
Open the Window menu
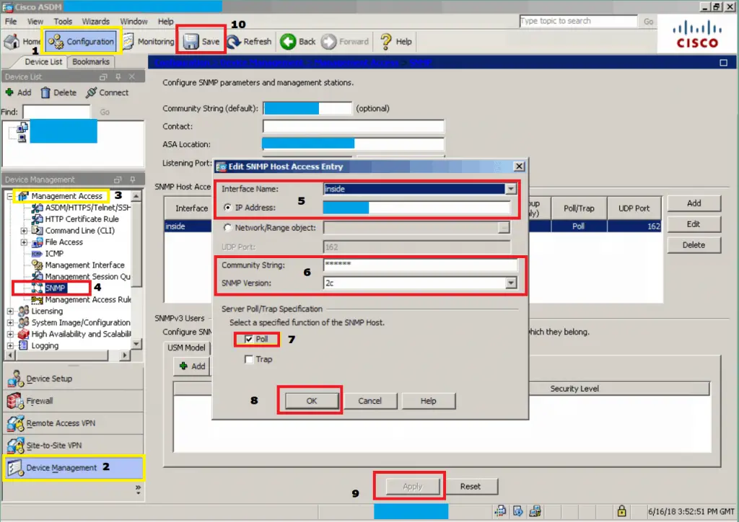[134, 21]
